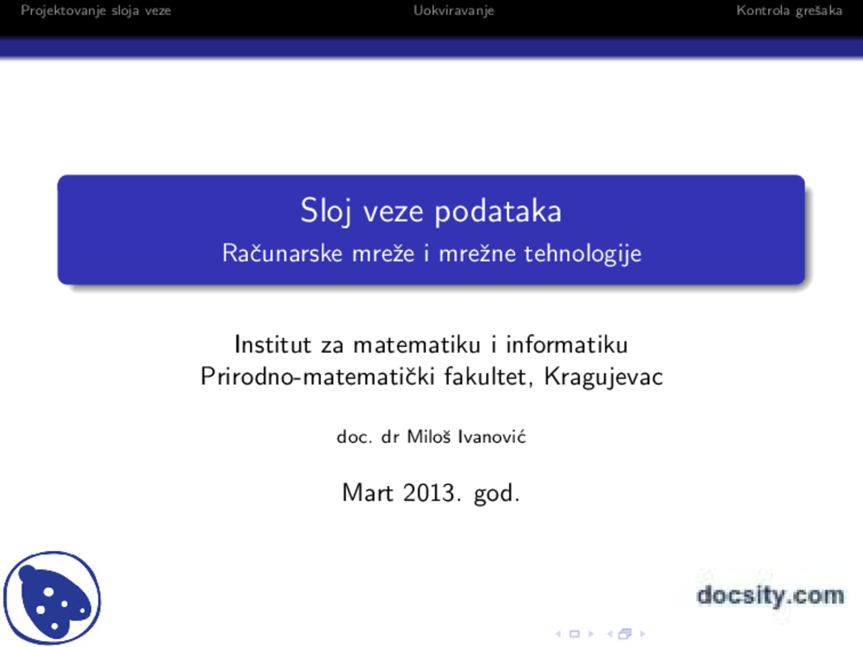This screenshot has width=863, height=647.
Task: Click the next slide arrow icon
Action: click(x=591, y=634)
